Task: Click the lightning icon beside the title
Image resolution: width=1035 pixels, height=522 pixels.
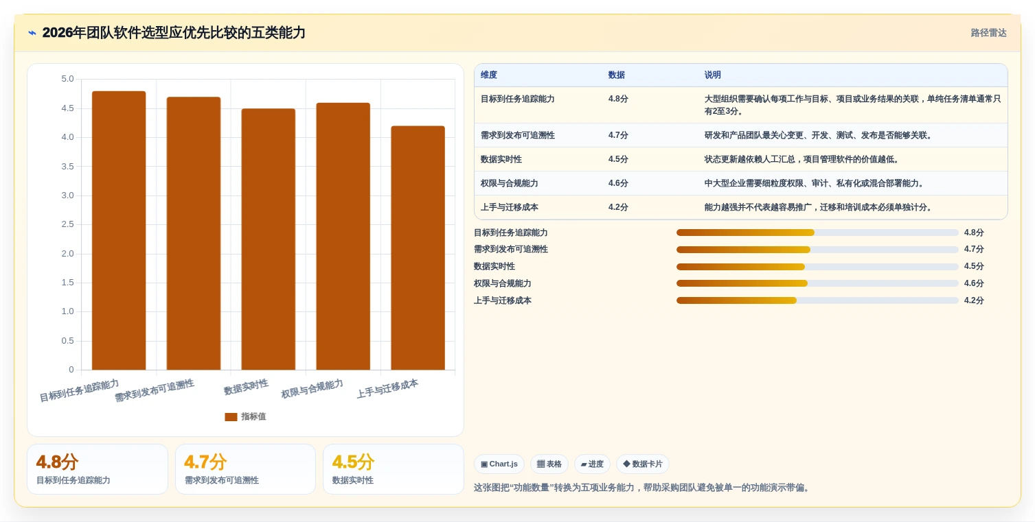Action: point(32,33)
